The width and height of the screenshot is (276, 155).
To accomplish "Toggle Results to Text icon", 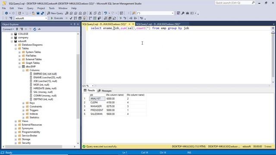I will pyautogui.click(x=105, y=18).
